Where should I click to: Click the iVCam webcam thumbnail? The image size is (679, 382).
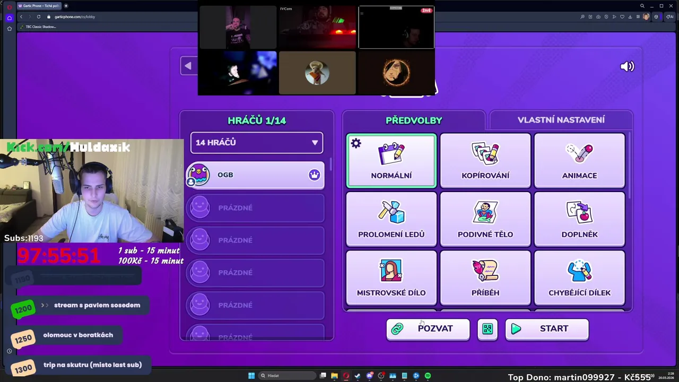point(317,27)
